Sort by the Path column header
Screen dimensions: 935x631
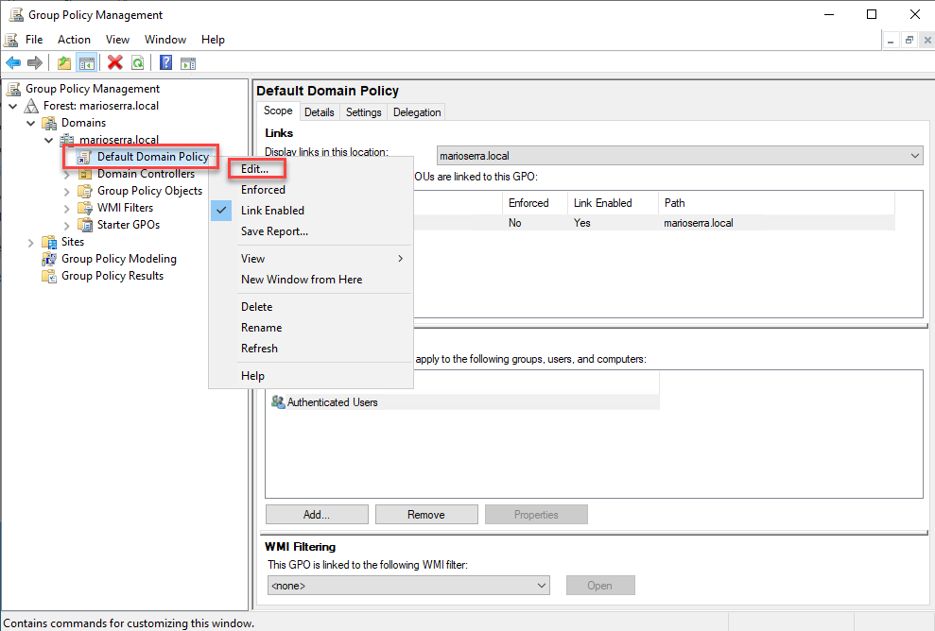[776, 203]
